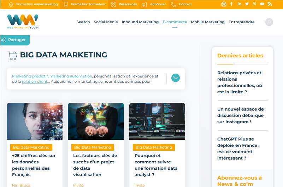The image size is (283, 187).
Task: Click the phone icon beside Contact
Action: coord(173,4)
